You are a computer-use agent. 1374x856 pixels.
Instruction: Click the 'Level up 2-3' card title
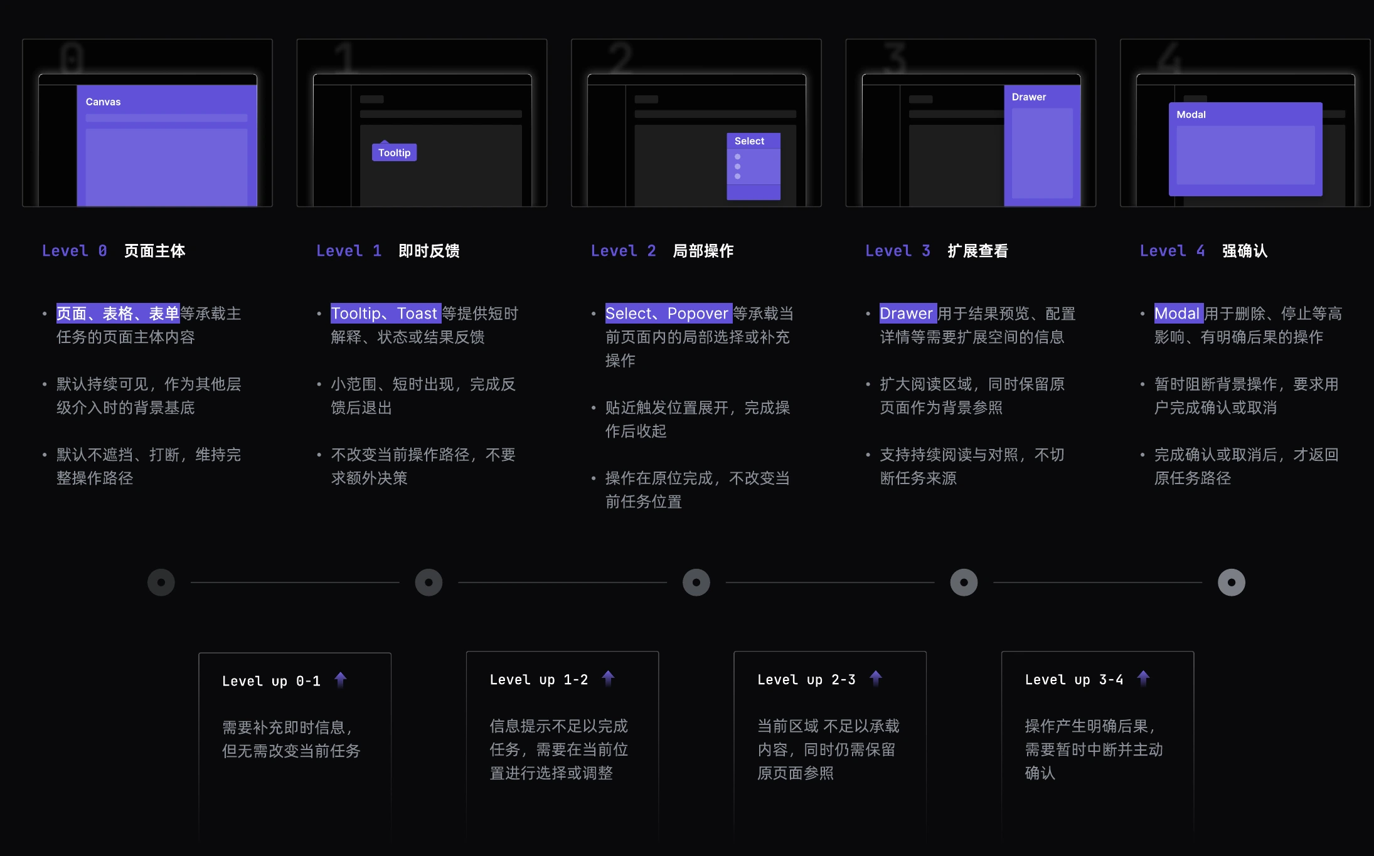coord(806,680)
